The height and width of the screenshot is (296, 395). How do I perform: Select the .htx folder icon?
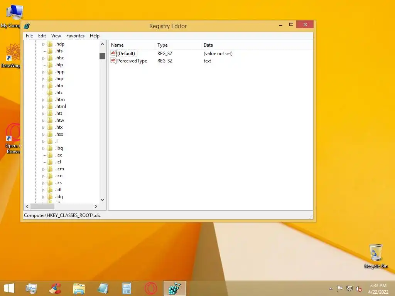click(x=50, y=127)
